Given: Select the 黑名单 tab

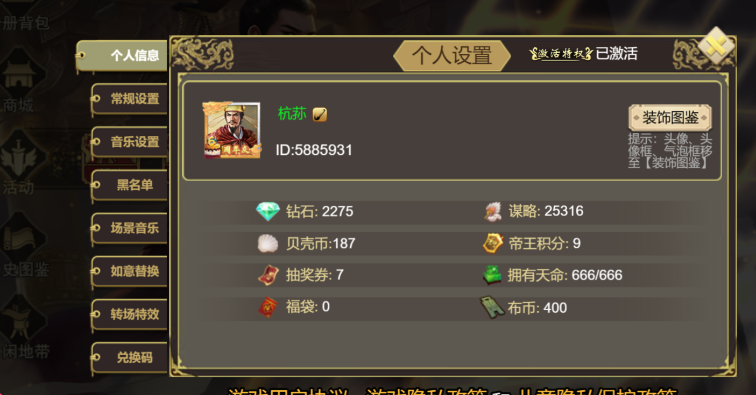Looking at the screenshot, I should pos(129,185).
